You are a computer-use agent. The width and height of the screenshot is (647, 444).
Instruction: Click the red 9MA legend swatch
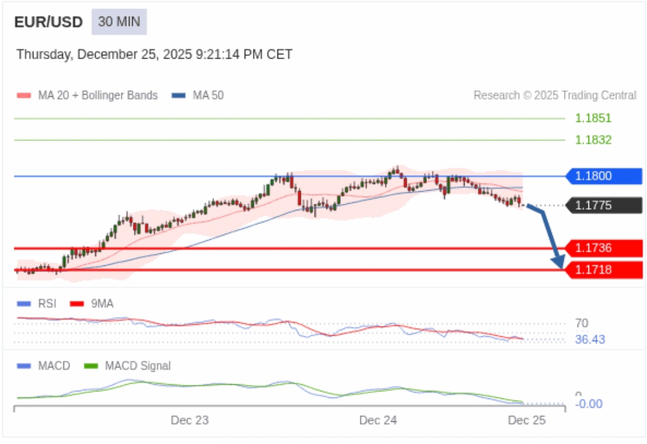[77, 304]
